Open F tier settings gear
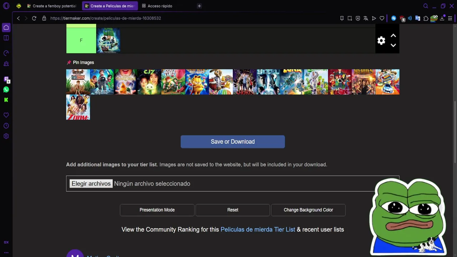Viewport: 457px width, 257px height. pos(381,41)
